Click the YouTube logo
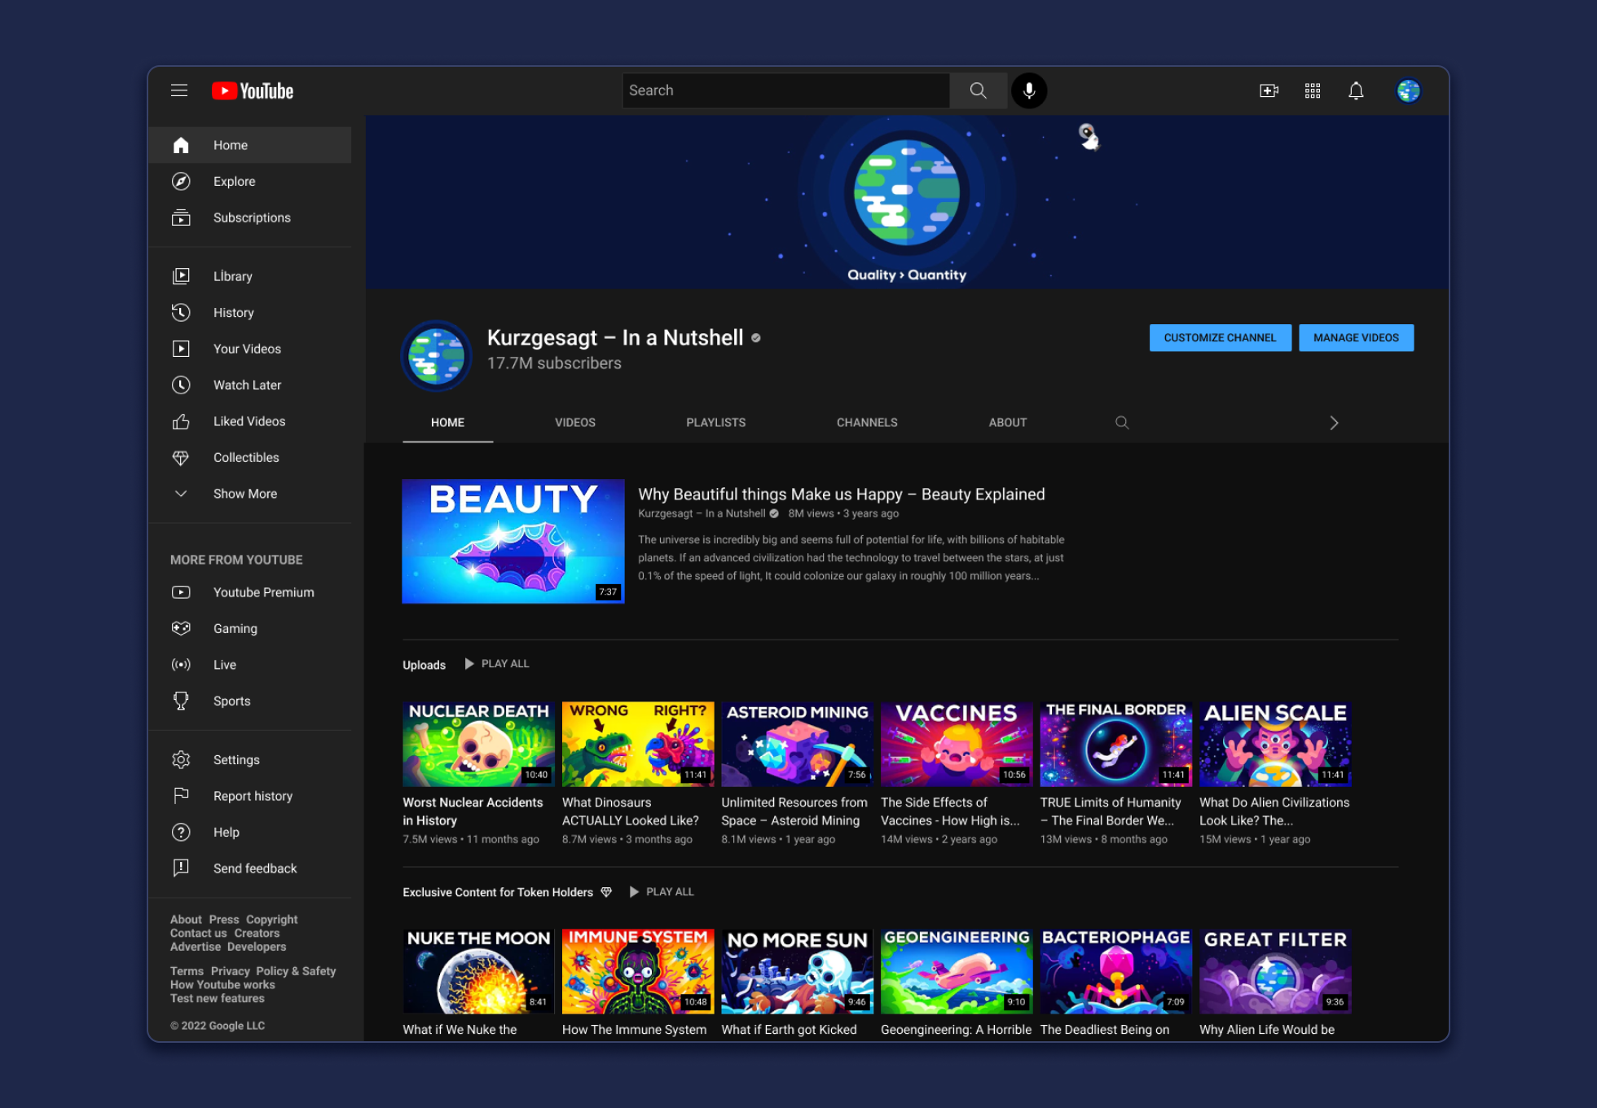 coord(253,90)
